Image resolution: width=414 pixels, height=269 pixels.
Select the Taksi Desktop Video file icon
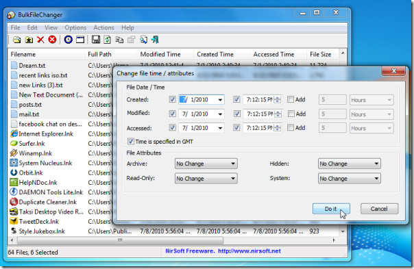pos(14,212)
